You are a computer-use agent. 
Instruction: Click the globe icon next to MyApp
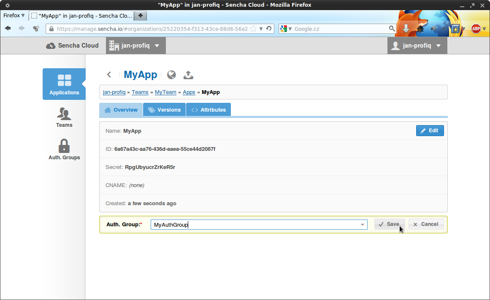tap(171, 75)
